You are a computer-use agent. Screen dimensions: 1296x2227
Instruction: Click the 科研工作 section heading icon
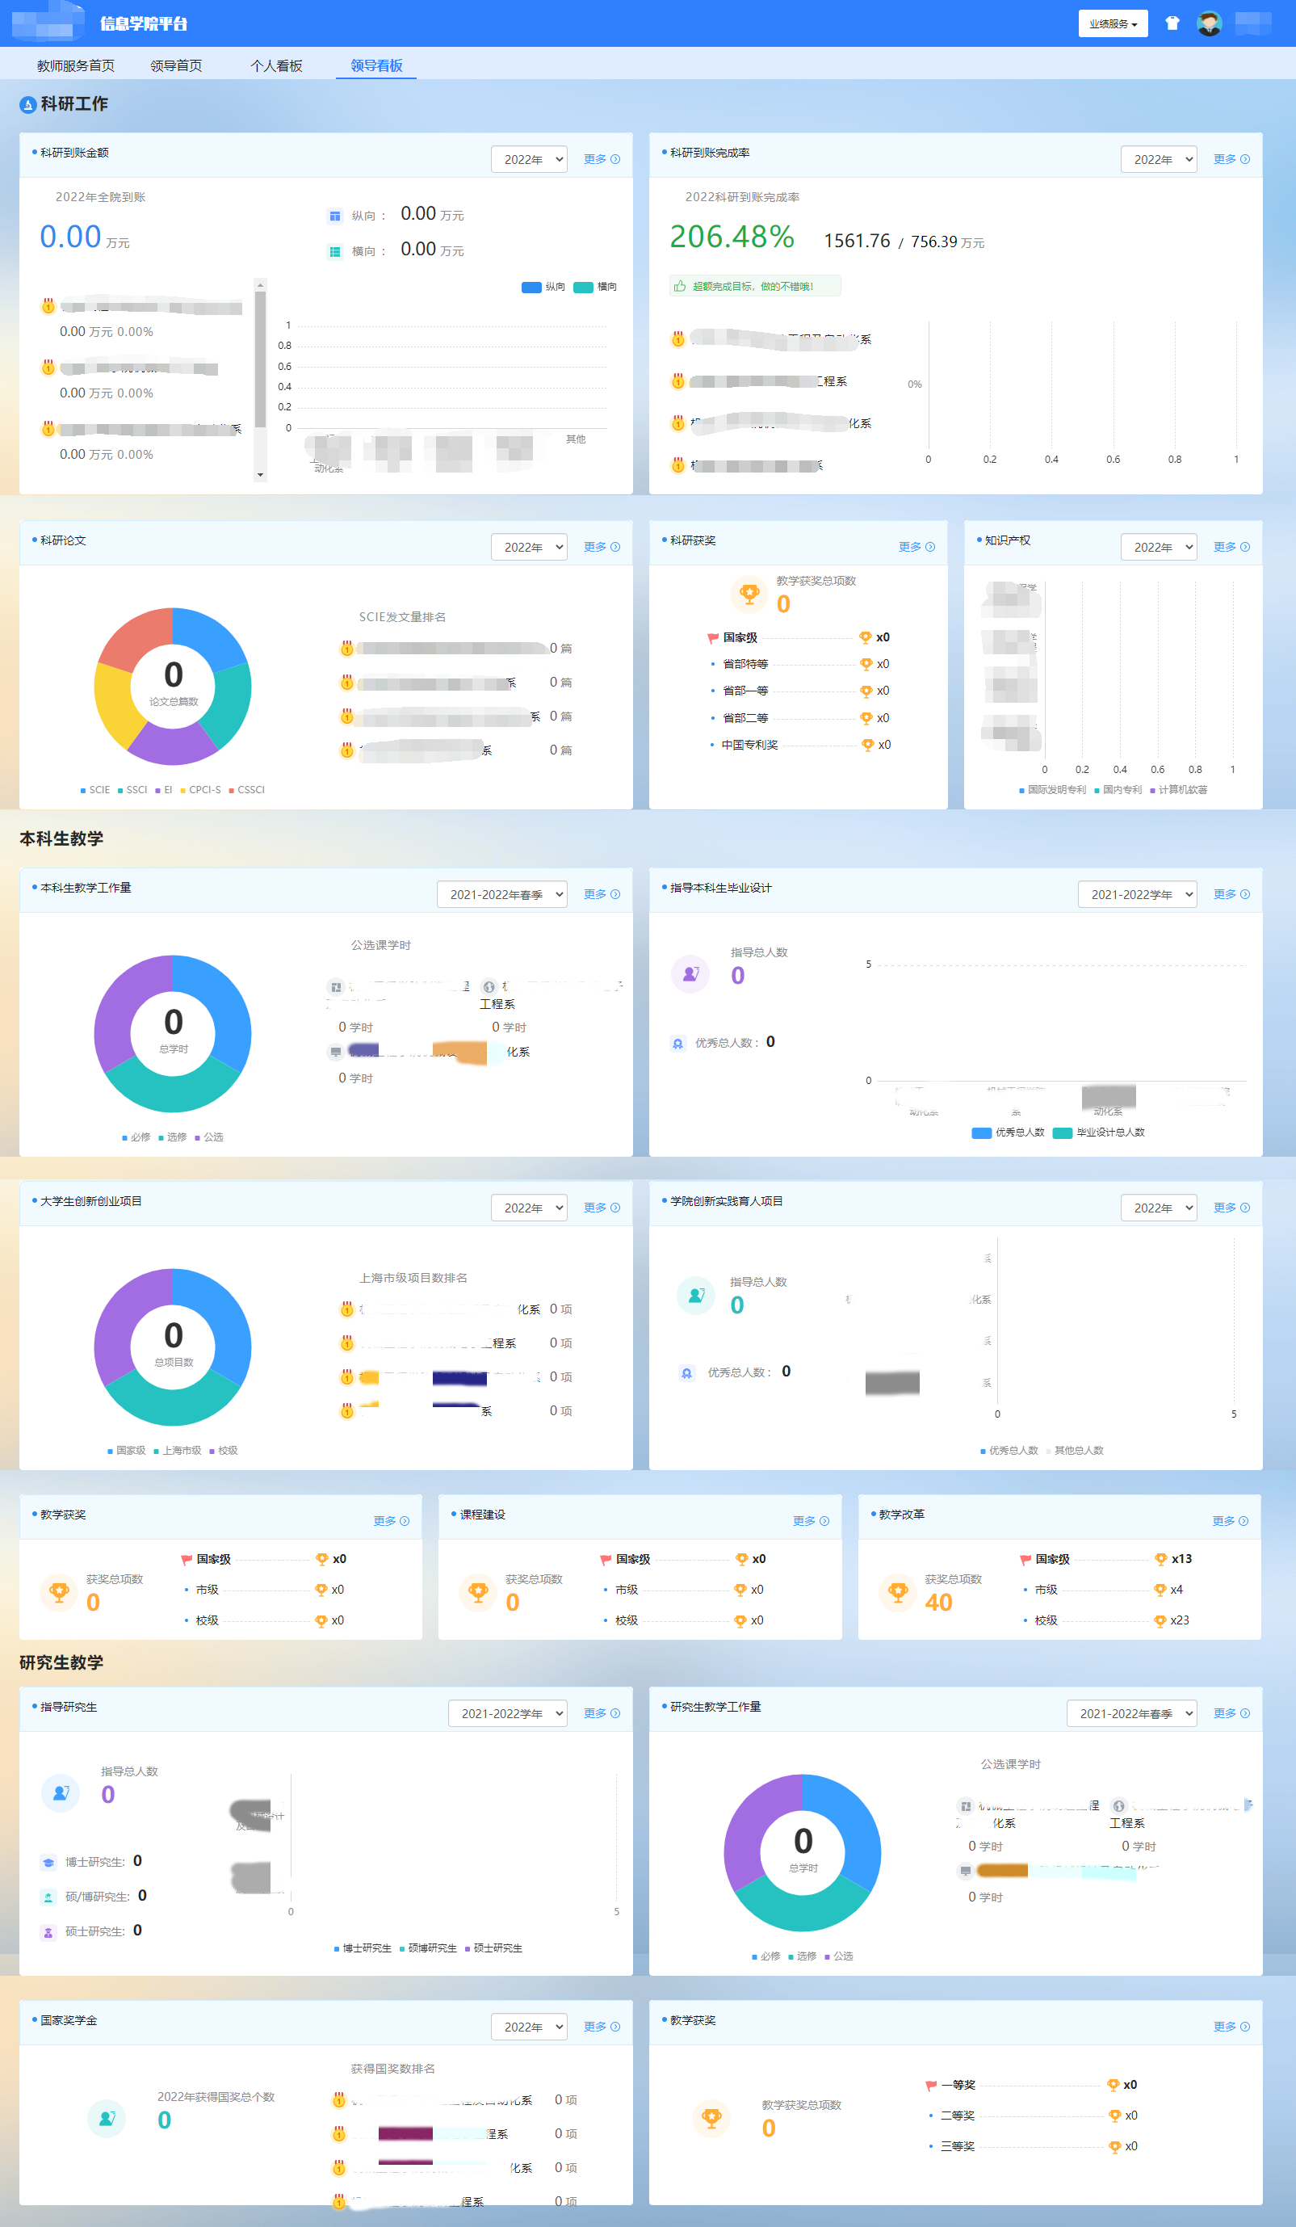point(28,105)
